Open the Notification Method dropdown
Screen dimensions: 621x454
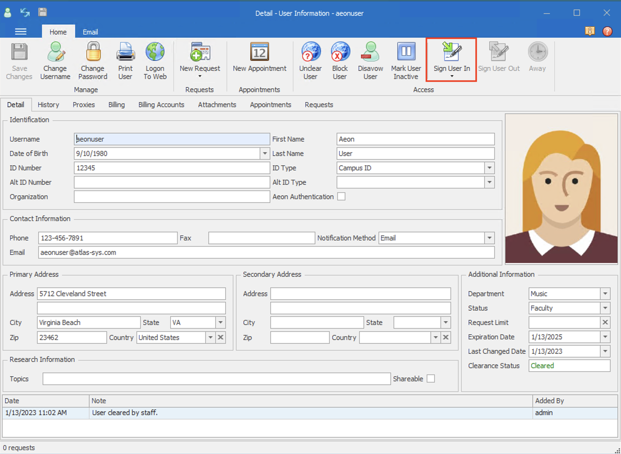point(489,238)
